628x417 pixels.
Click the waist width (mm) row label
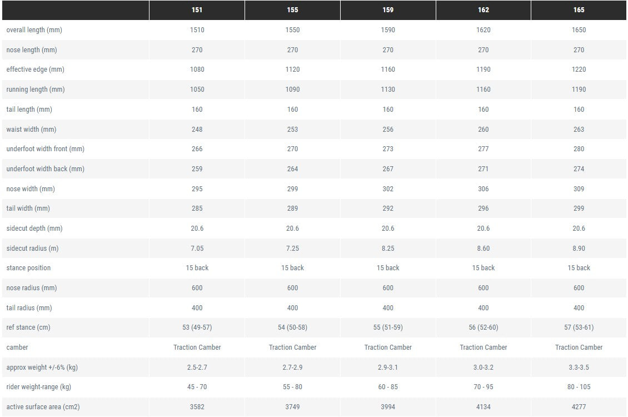tap(31, 130)
